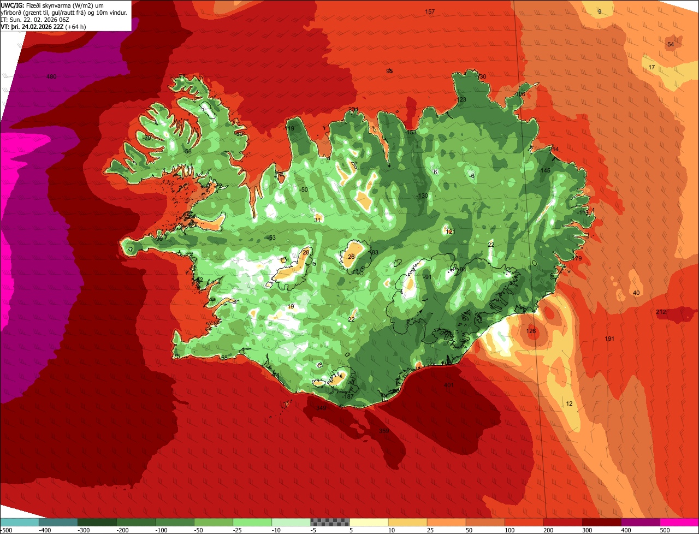
Task: Select the purple 400 to 500 legend swatch
Action: [x=640, y=522]
